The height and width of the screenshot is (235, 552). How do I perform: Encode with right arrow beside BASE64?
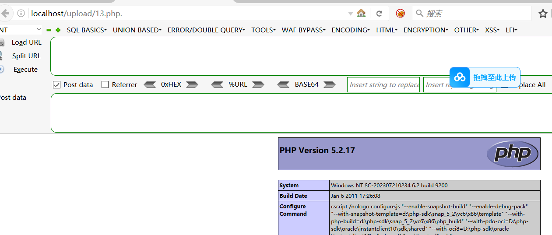point(329,84)
